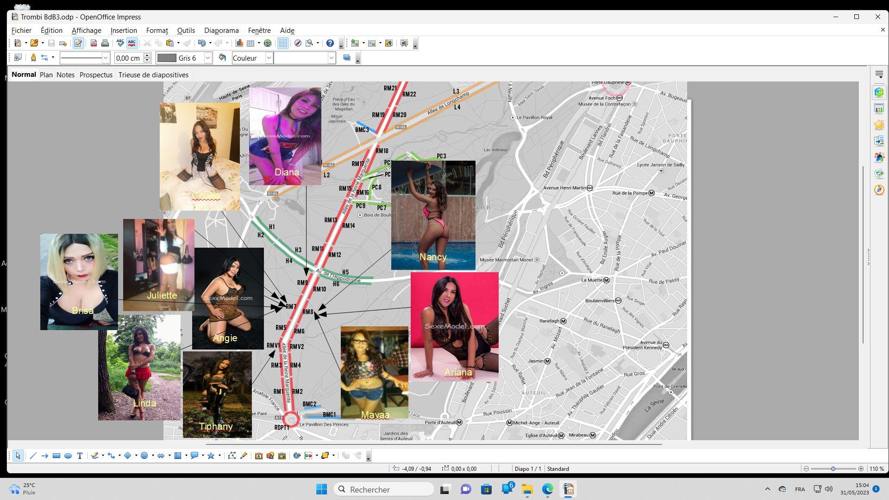Switch to Trieuse de diapositives tab

coord(153,75)
